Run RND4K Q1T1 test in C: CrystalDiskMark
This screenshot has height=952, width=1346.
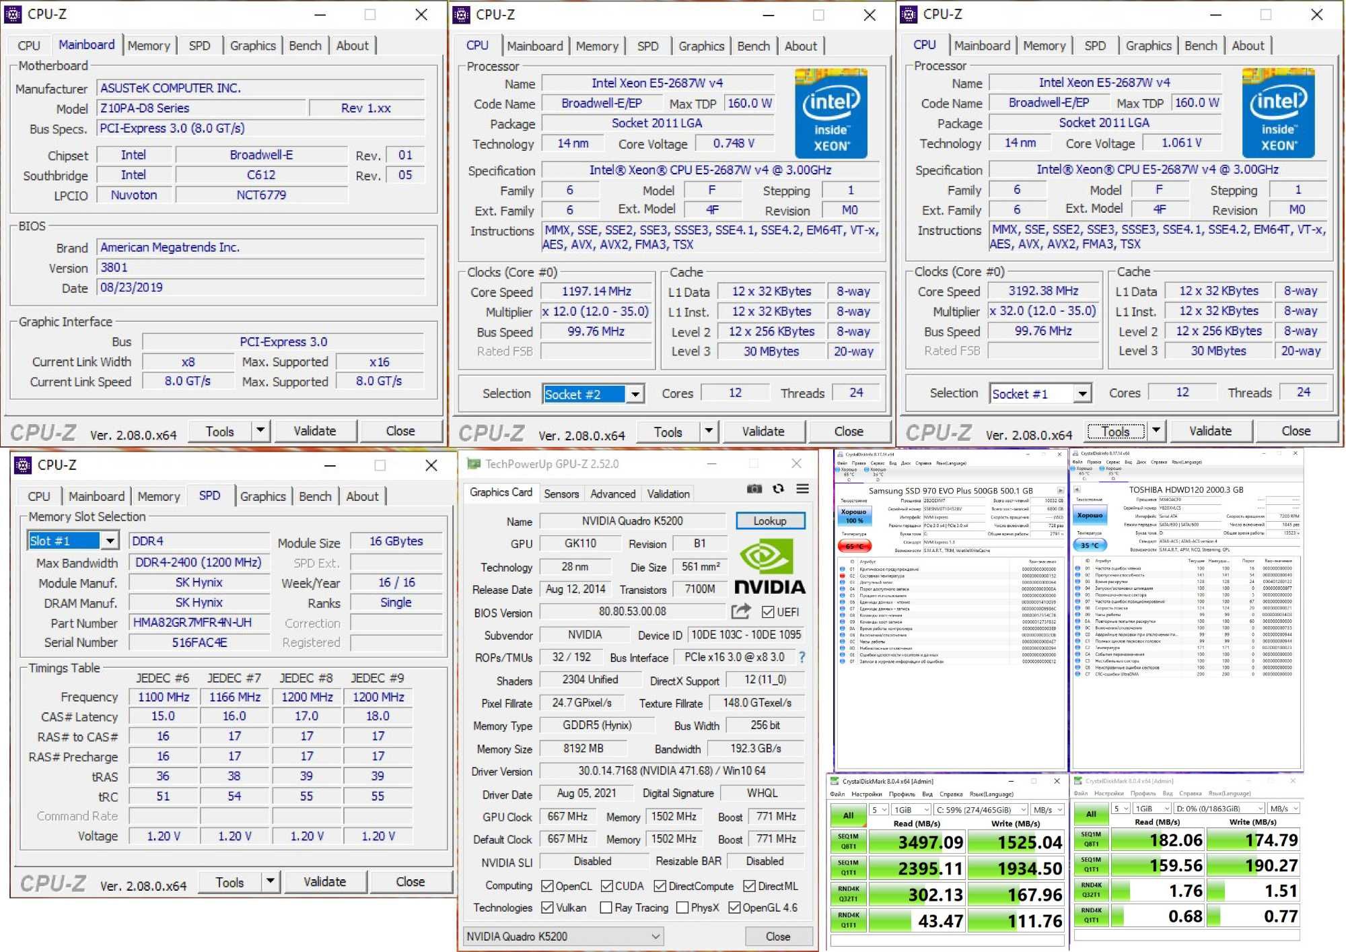[848, 920]
